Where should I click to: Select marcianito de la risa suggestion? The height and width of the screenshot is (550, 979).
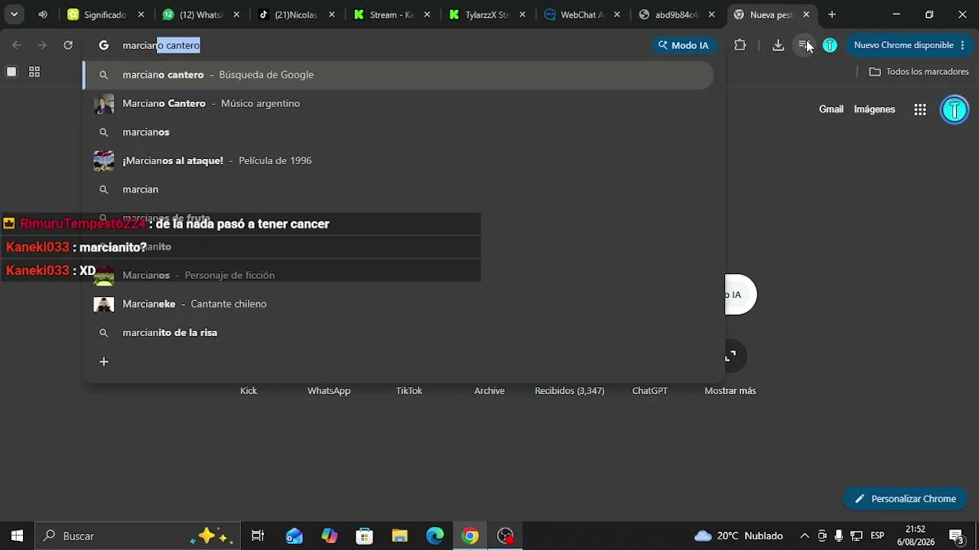point(398,332)
